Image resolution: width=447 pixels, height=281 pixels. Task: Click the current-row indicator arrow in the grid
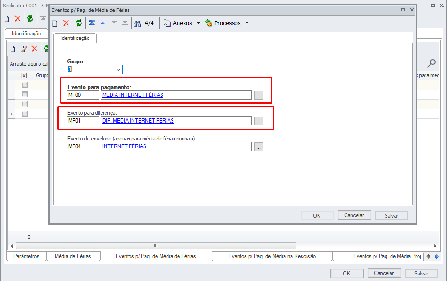click(11, 114)
